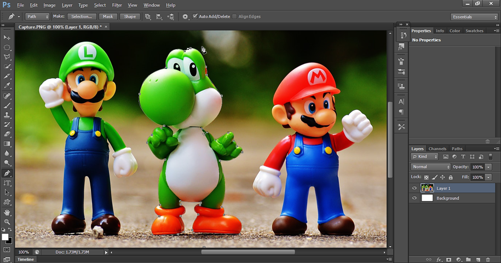Image resolution: width=501 pixels, height=263 pixels.
Task: Switch to the Channels tab
Action: pyautogui.click(x=437, y=149)
